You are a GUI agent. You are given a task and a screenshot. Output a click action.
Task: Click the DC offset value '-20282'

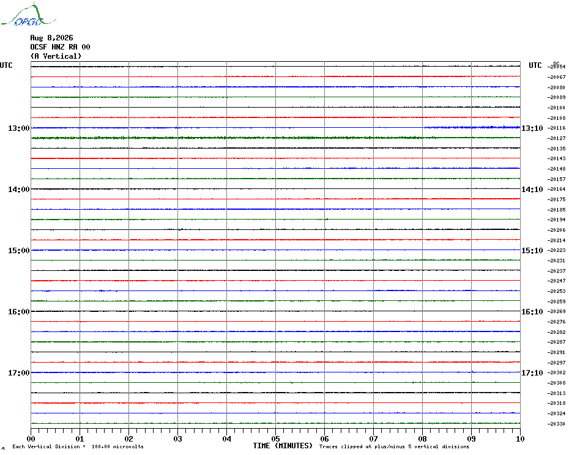point(556,332)
